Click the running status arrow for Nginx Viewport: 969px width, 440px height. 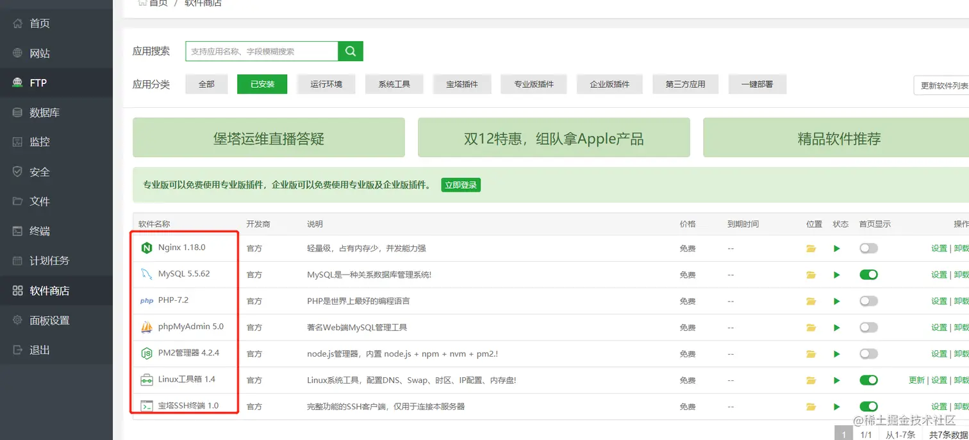tap(837, 248)
